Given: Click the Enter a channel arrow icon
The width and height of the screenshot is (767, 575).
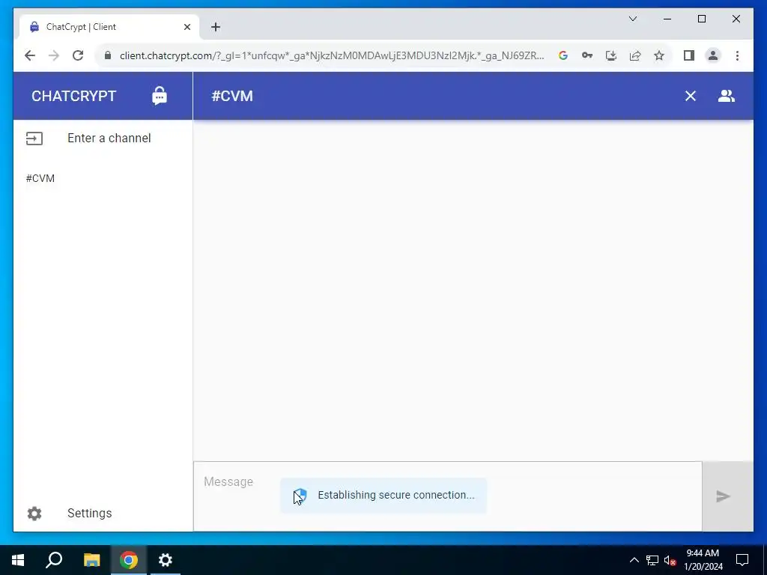Looking at the screenshot, I should tap(34, 139).
